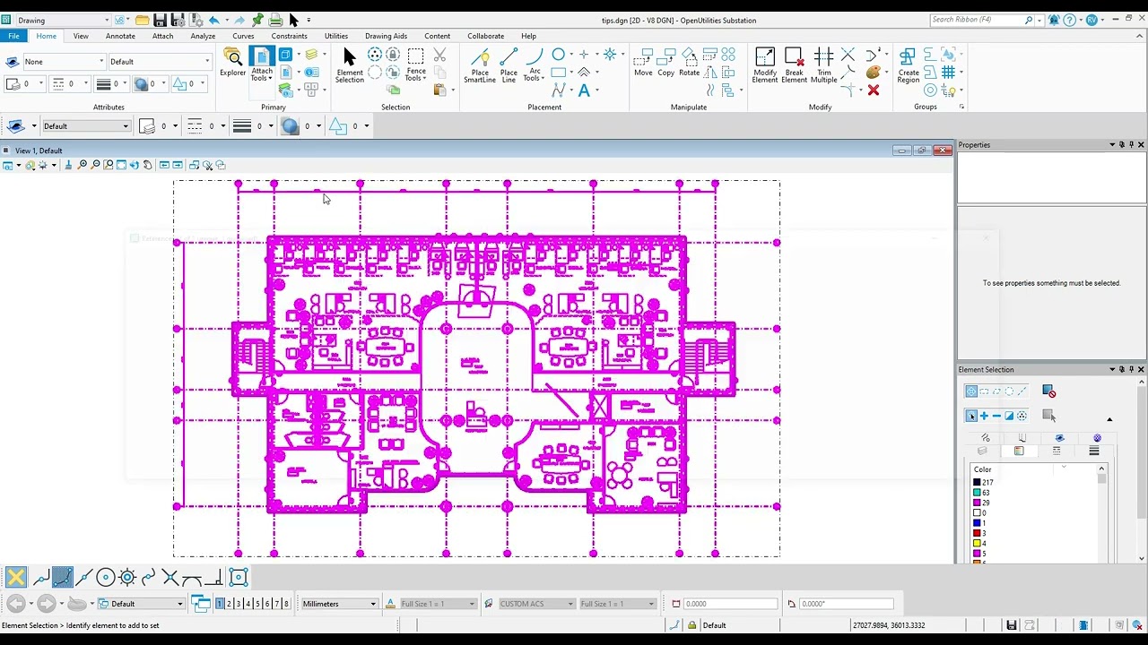Viewport: 1148px width, 645px height.
Task: Switch to the Analyze ribbon tab
Action: point(203,36)
